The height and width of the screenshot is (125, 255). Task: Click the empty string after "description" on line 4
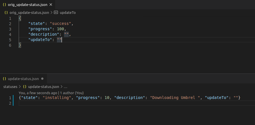(66, 34)
